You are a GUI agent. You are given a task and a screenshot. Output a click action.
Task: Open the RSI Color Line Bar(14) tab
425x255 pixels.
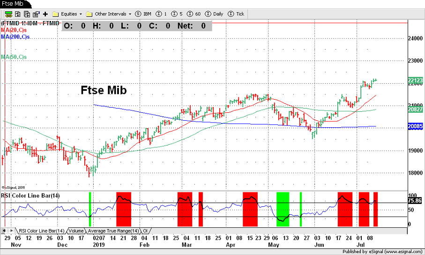(41, 231)
